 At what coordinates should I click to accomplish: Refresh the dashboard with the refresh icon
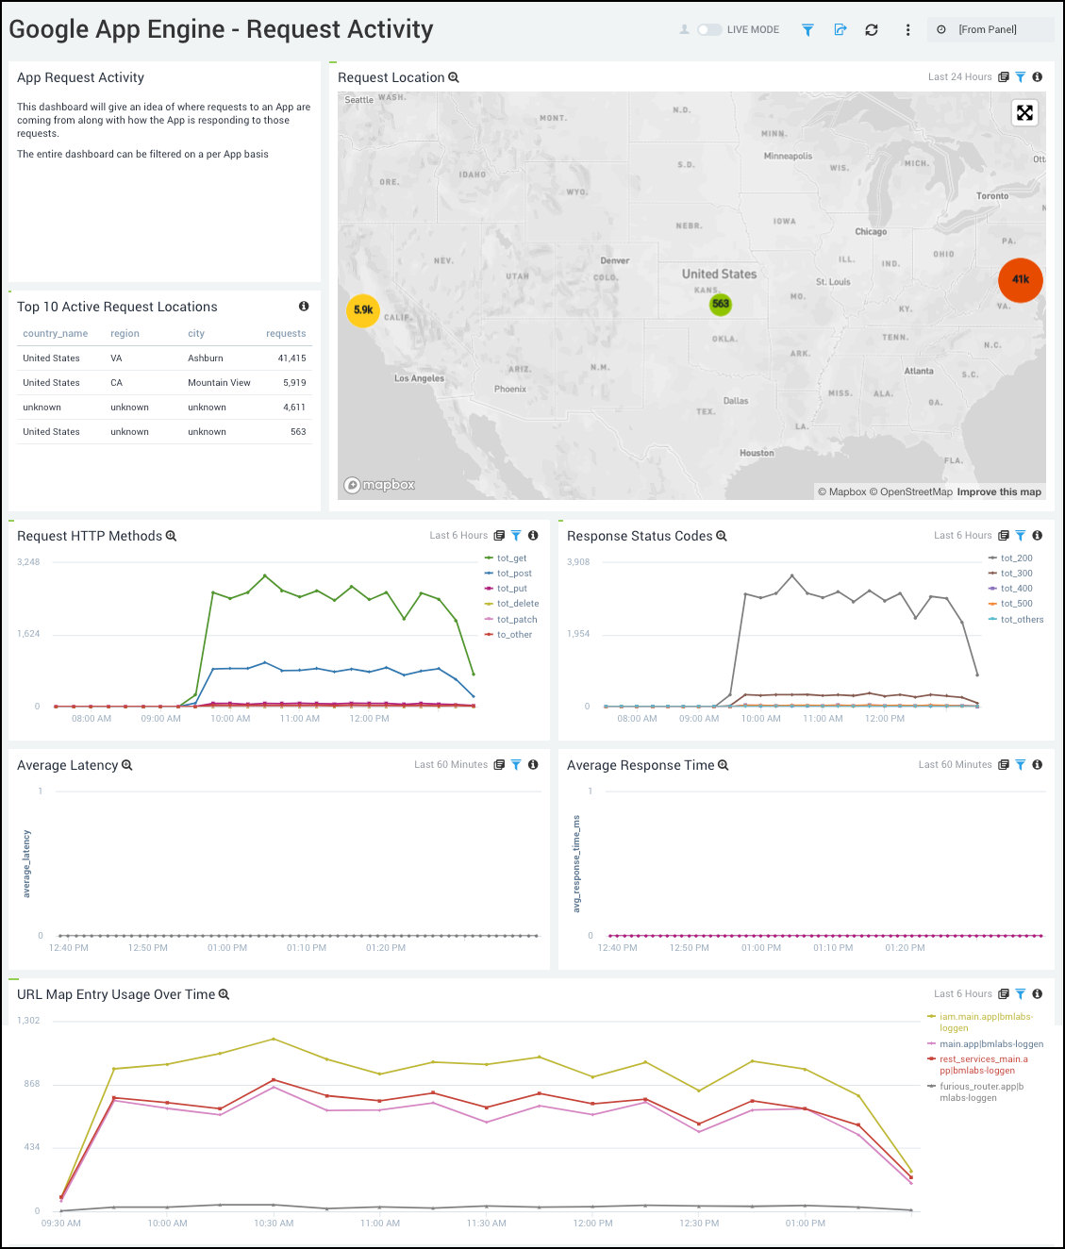click(x=871, y=29)
